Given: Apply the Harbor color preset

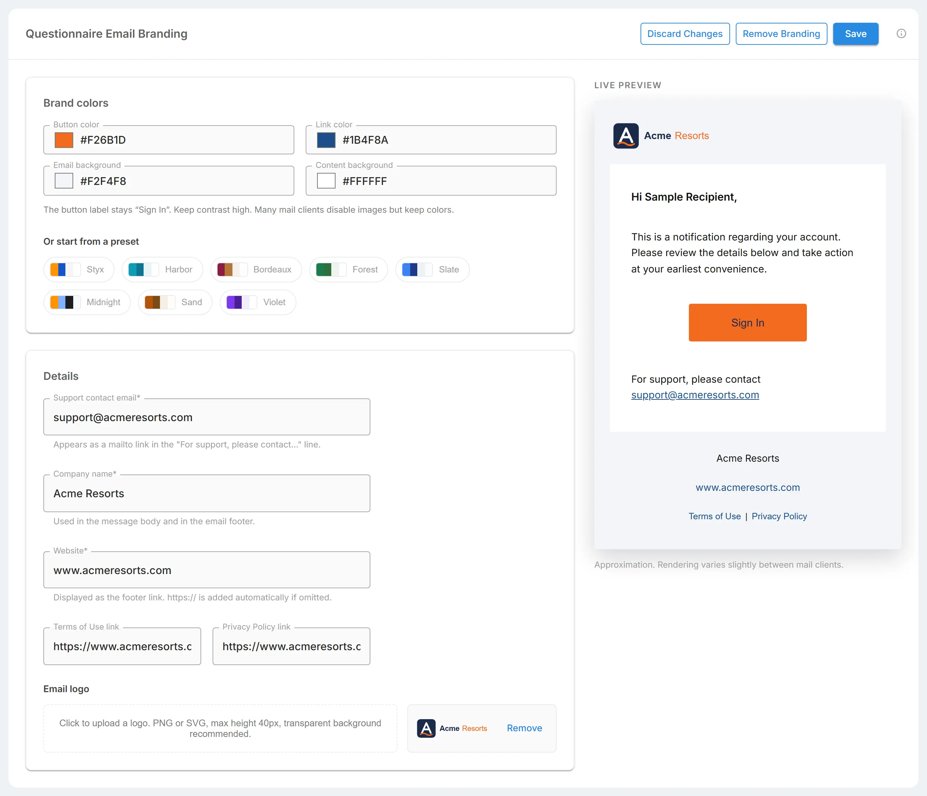Looking at the screenshot, I should 162,270.
